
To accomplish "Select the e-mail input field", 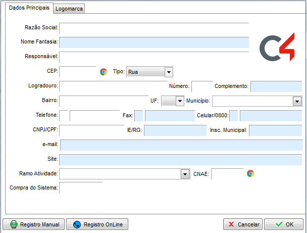I will 180,145.
